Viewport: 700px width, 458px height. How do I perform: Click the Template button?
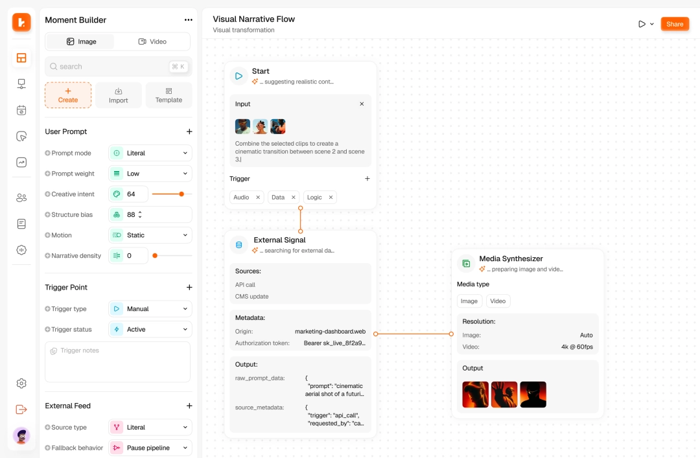pyautogui.click(x=169, y=95)
